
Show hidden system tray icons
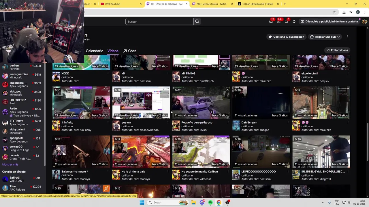pyautogui.click(x=323, y=202)
